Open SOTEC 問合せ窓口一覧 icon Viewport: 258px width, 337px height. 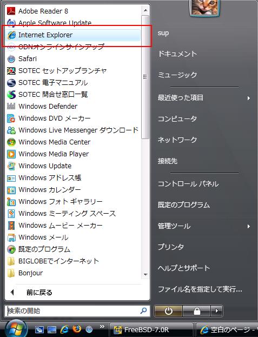point(11,94)
